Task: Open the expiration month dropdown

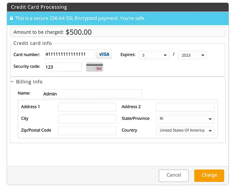Action: pyautogui.click(x=154, y=55)
